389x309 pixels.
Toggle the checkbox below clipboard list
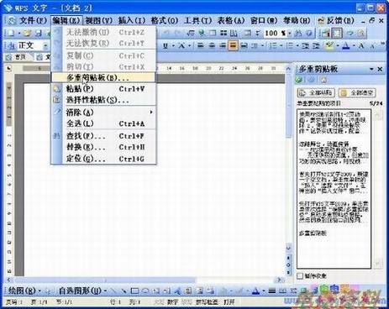point(300,276)
